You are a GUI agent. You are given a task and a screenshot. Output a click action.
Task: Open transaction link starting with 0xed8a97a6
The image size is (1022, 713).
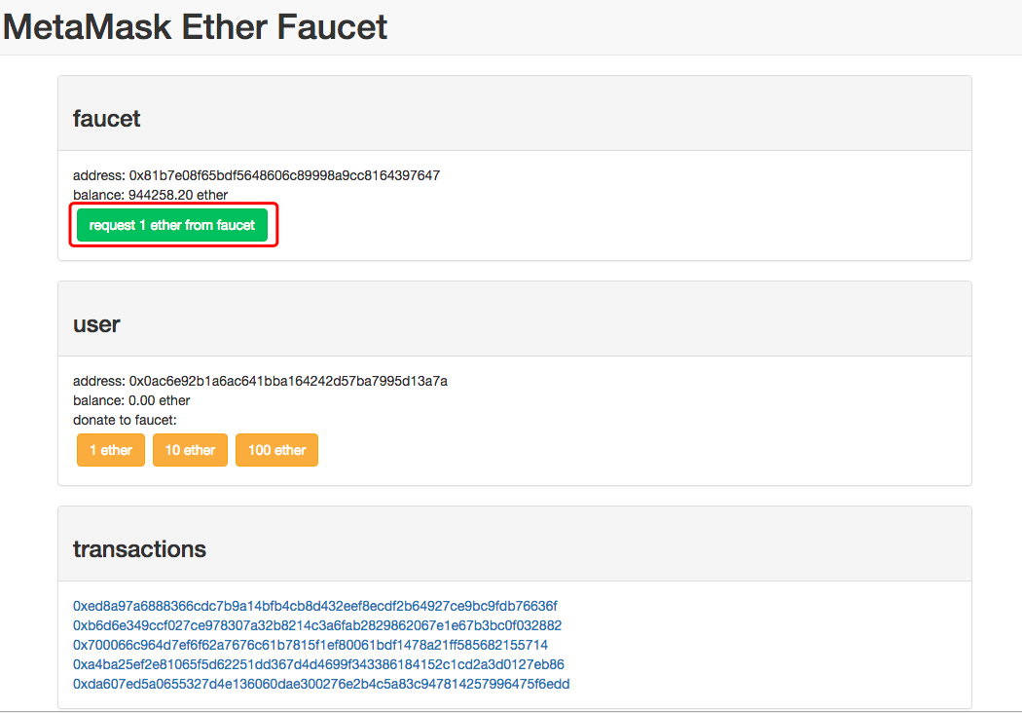click(x=314, y=606)
